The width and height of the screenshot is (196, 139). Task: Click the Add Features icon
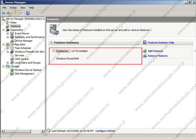pyautogui.click(x=145, y=51)
